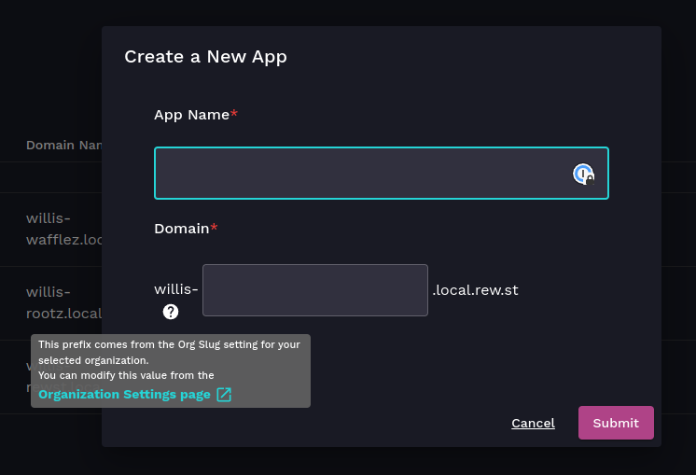
Task: Click the dimmed backdrop above the dialog
Action: click(x=373, y=11)
